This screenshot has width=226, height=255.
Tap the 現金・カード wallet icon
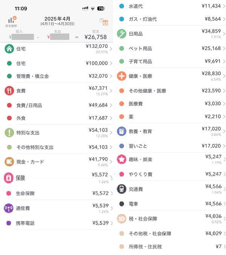tap(9, 162)
